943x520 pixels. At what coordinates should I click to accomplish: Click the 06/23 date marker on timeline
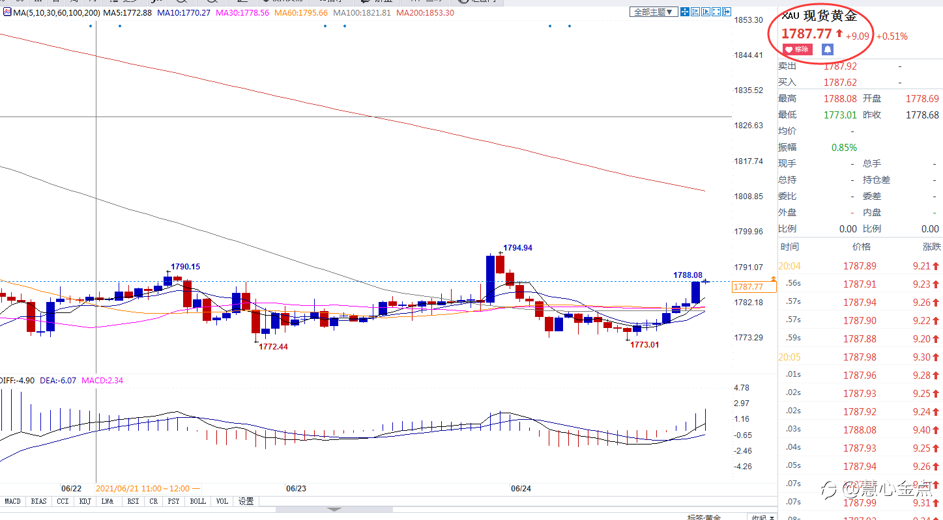[296, 488]
